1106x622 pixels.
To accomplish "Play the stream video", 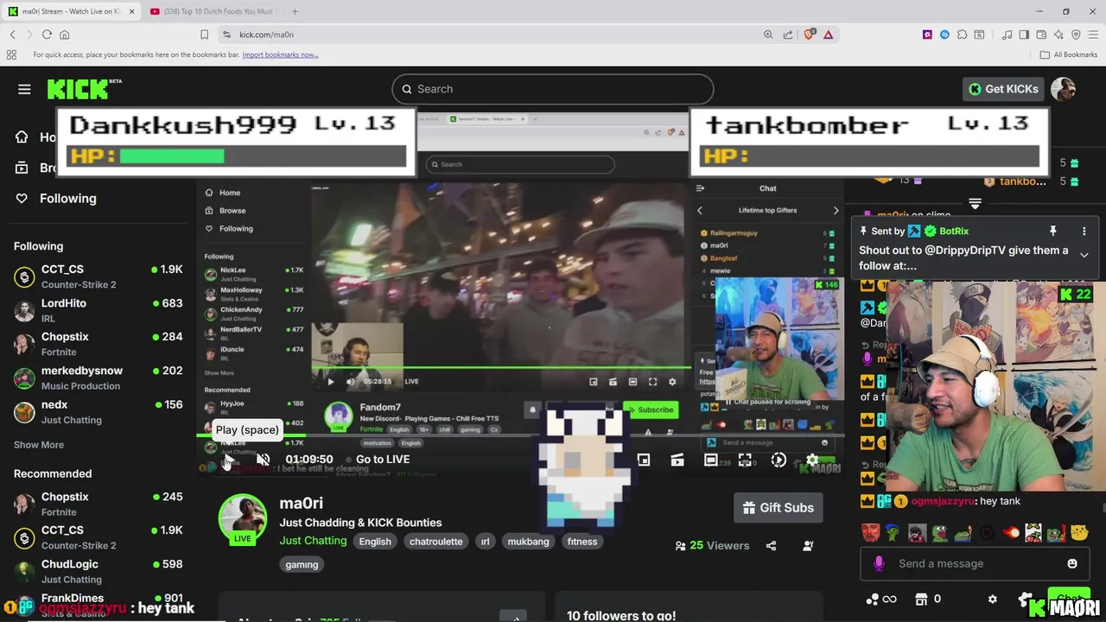I will 226,460.
